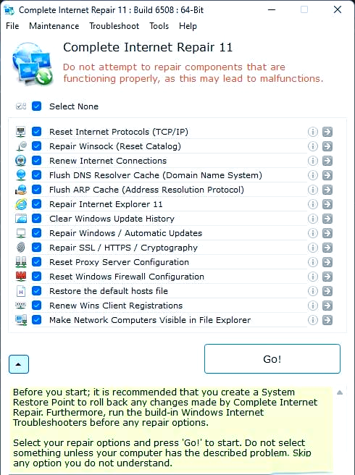Info icon for Reset Windows Firewall Configuration
The image size is (355, 475).
(313, 277)
